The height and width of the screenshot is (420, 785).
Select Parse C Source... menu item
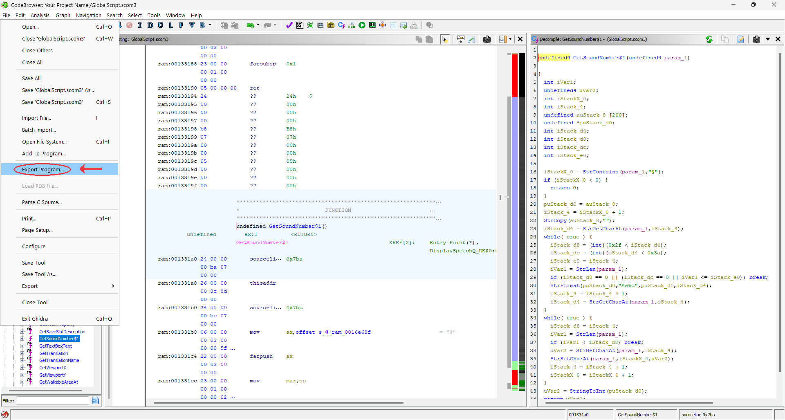60,202
